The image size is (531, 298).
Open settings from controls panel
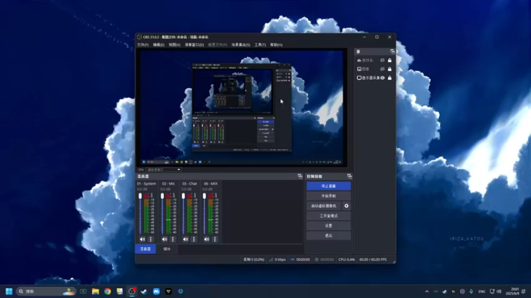[x=329, y=226]
